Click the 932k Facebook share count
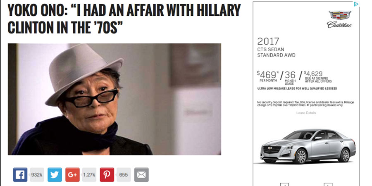Image resolution: width=372 pixels, height=186 pixels. pos(37,175)
